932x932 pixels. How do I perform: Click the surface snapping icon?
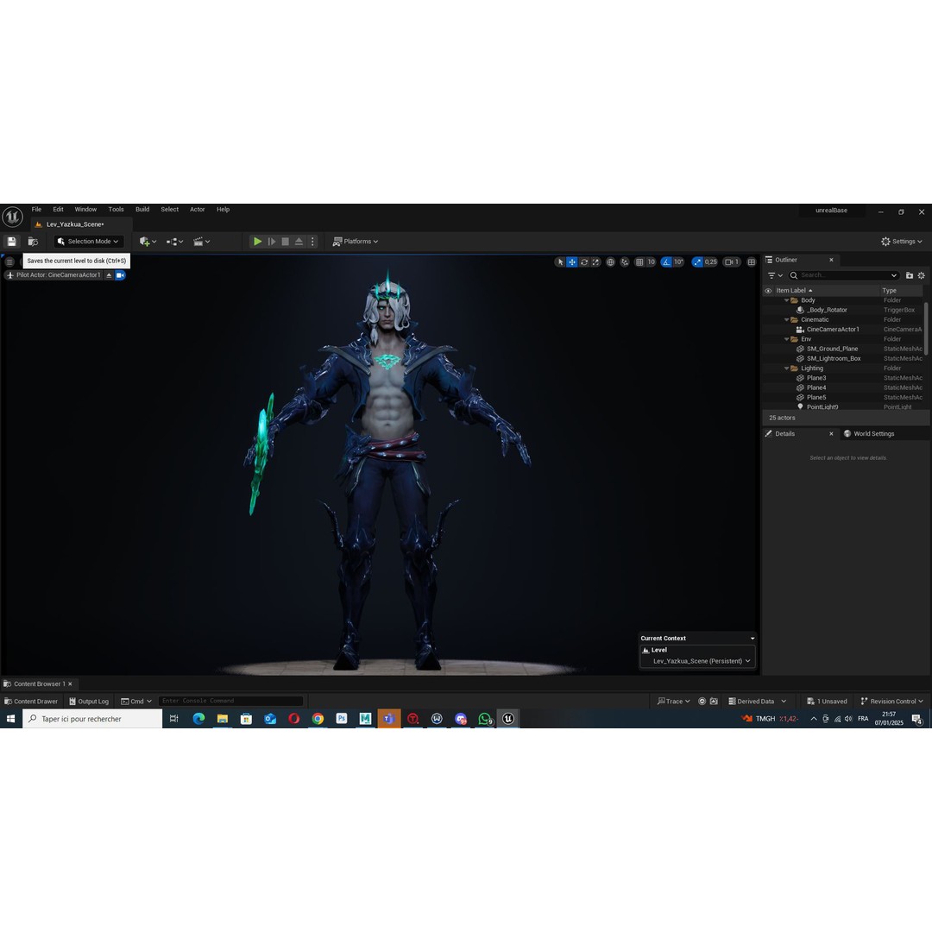point(625,262)
